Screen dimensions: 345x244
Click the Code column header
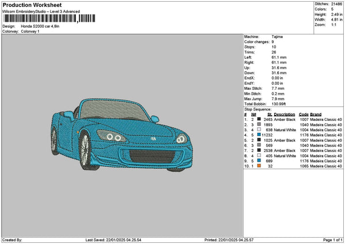click(304, 114)
